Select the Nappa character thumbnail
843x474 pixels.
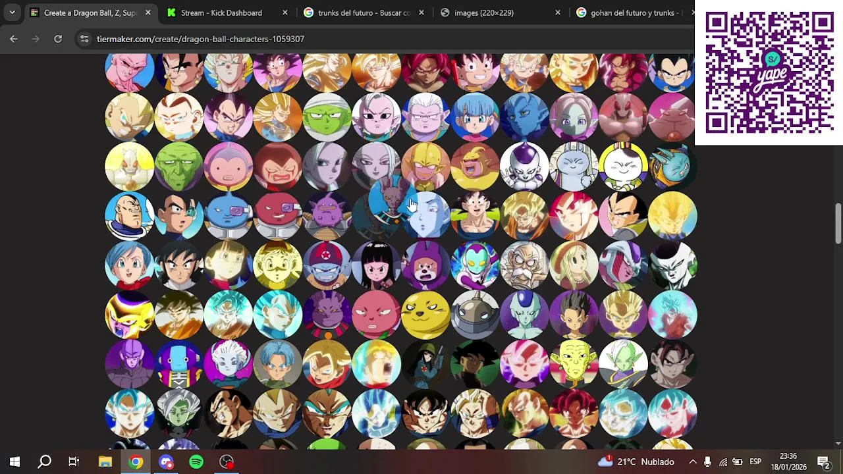130,216
